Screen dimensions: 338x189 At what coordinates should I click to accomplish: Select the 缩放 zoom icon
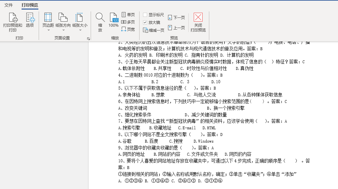coord(100,20)
